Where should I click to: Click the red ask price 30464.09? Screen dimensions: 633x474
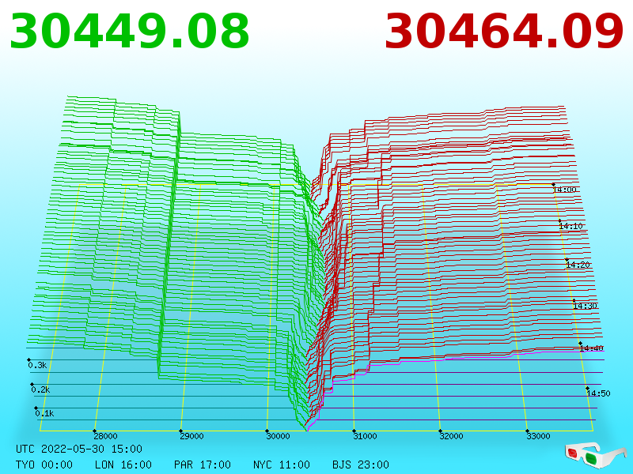coord(504,32)
